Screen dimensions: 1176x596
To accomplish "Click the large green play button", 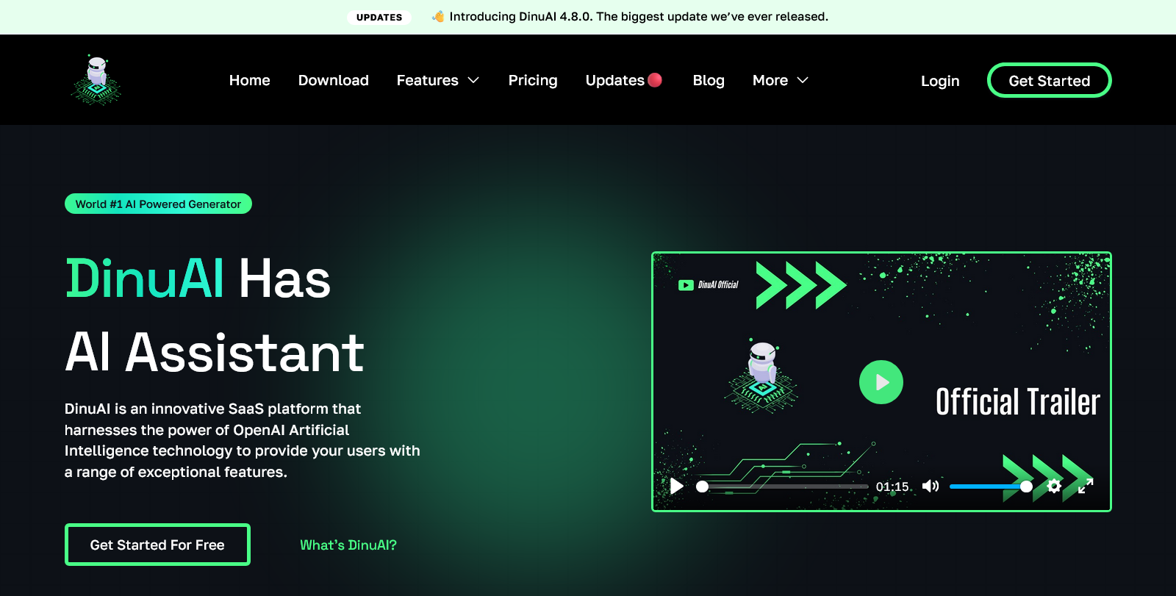I will 881,382.
